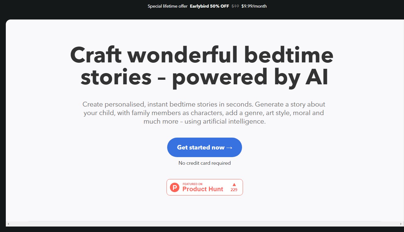Click the horizontal scrollbar left arrow
404x232 pixels.
pyautogui.click(x=8, y=224)
